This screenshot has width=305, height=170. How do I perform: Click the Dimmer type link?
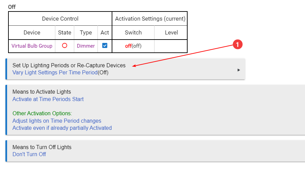86,46
